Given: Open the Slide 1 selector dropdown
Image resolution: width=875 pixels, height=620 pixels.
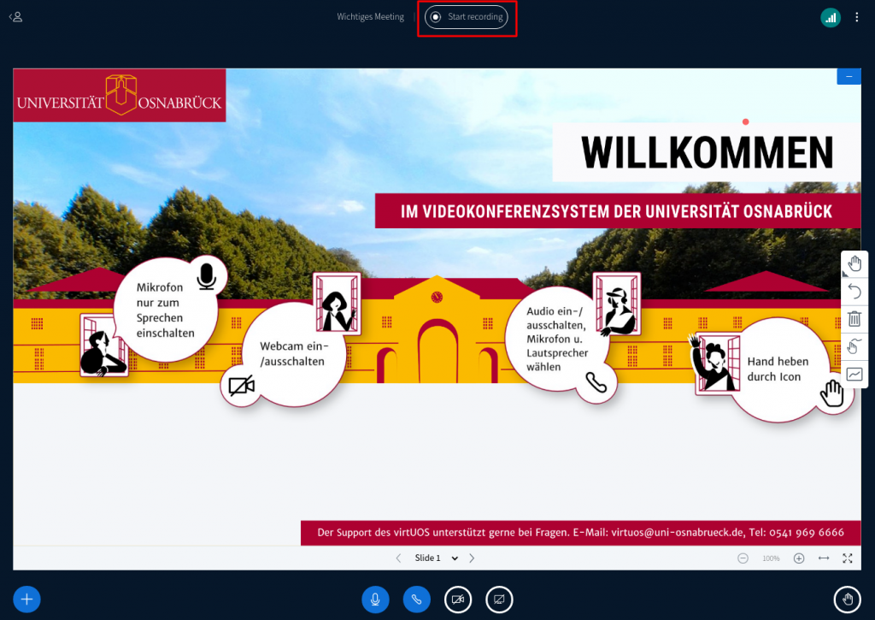Looking at the screenshot, I should click(436, 558).
